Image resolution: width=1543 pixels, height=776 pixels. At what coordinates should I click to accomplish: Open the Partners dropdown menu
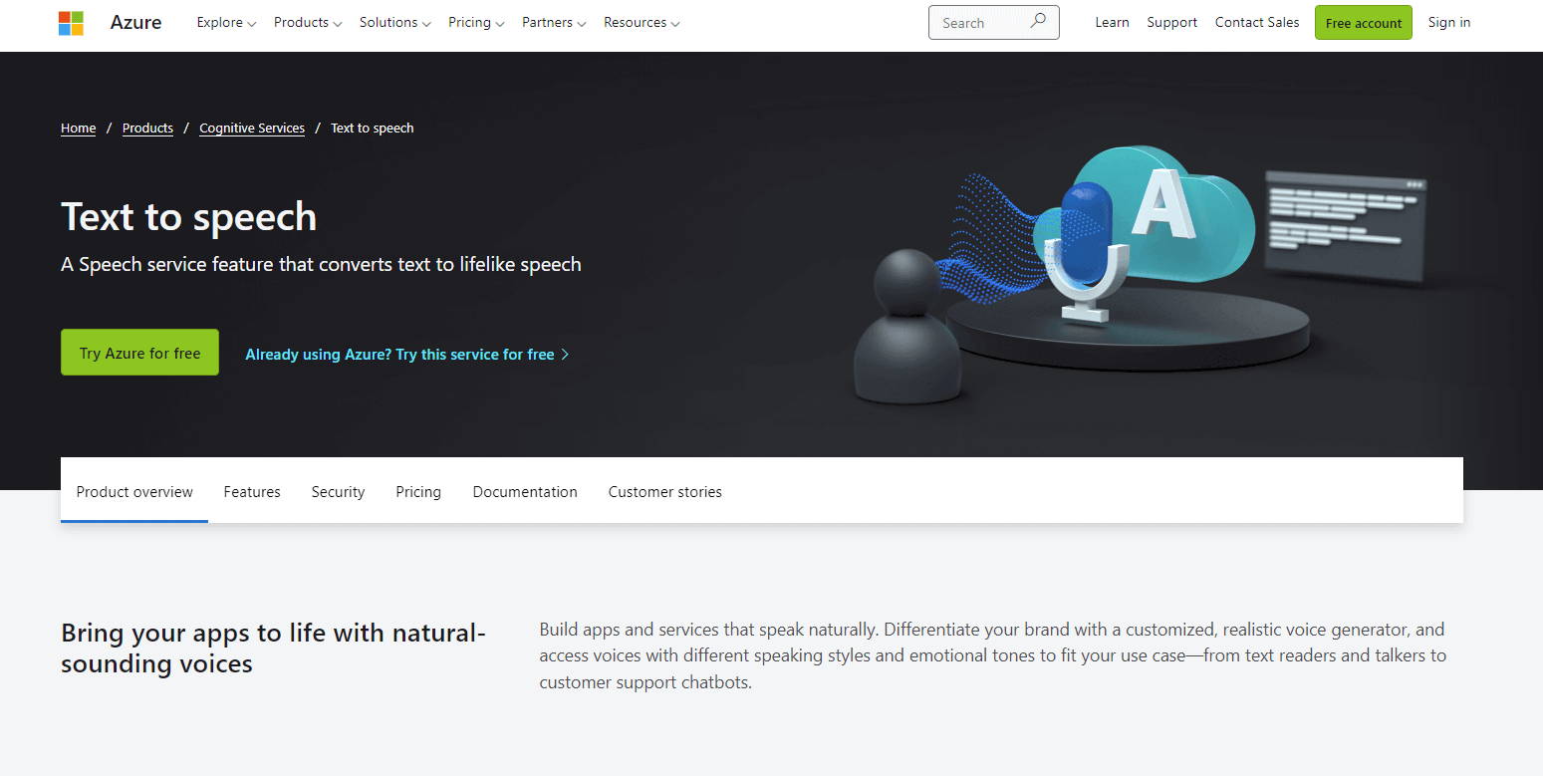[x=554, y=23]
